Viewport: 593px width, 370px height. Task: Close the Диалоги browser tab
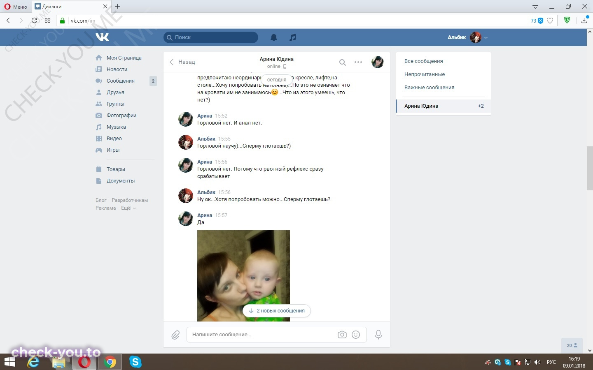click(x=105, y=7)
